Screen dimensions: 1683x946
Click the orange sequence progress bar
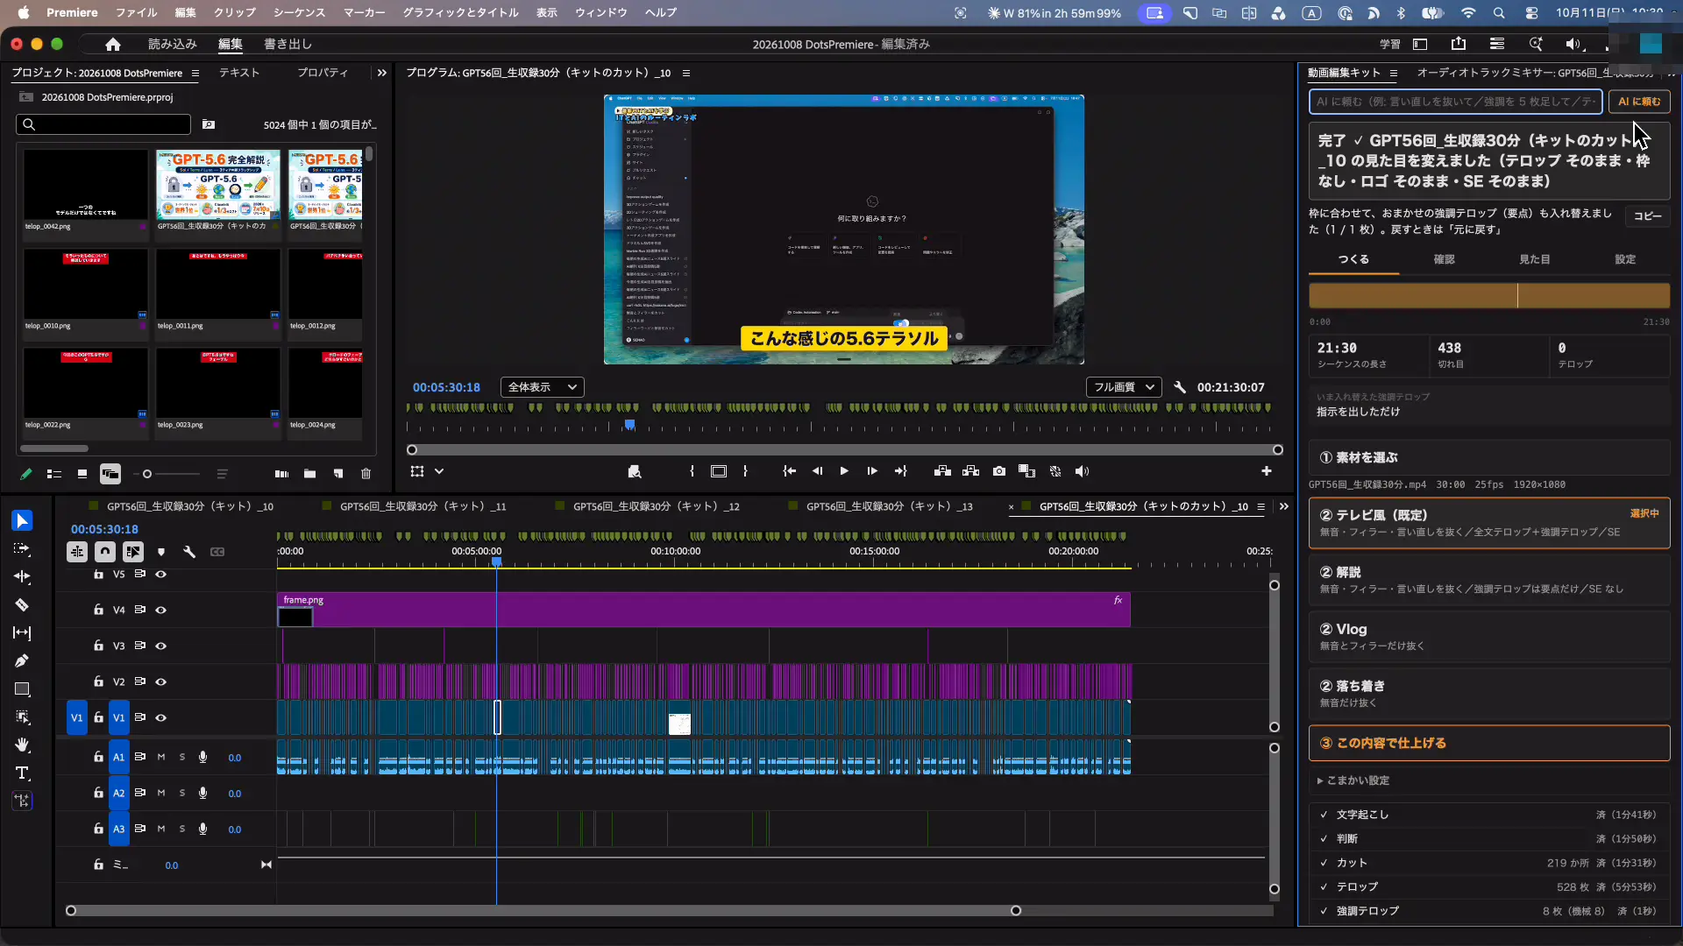1489,295
